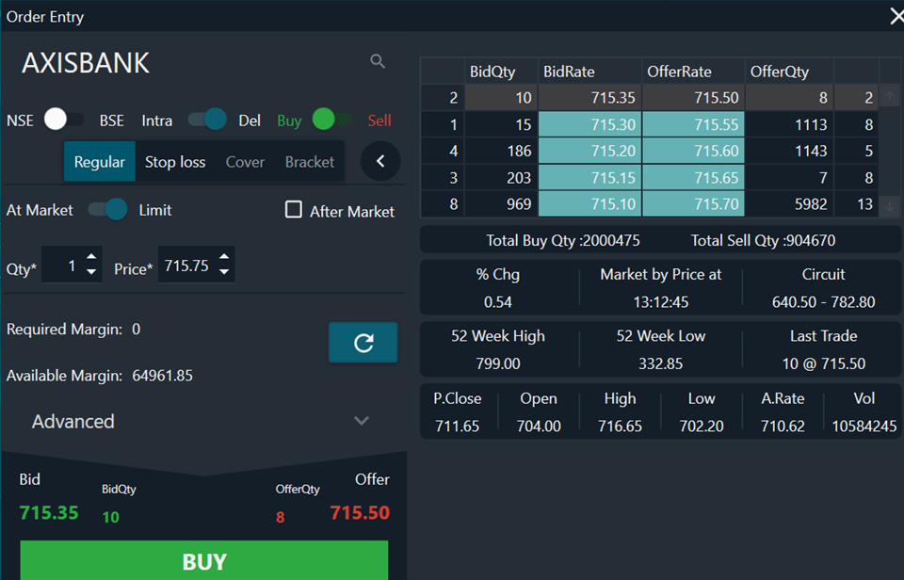The width and height of the screenshot is (904, 580).
Task: Toggle between At Market and Limit
Action: click(x=107, y=210)
